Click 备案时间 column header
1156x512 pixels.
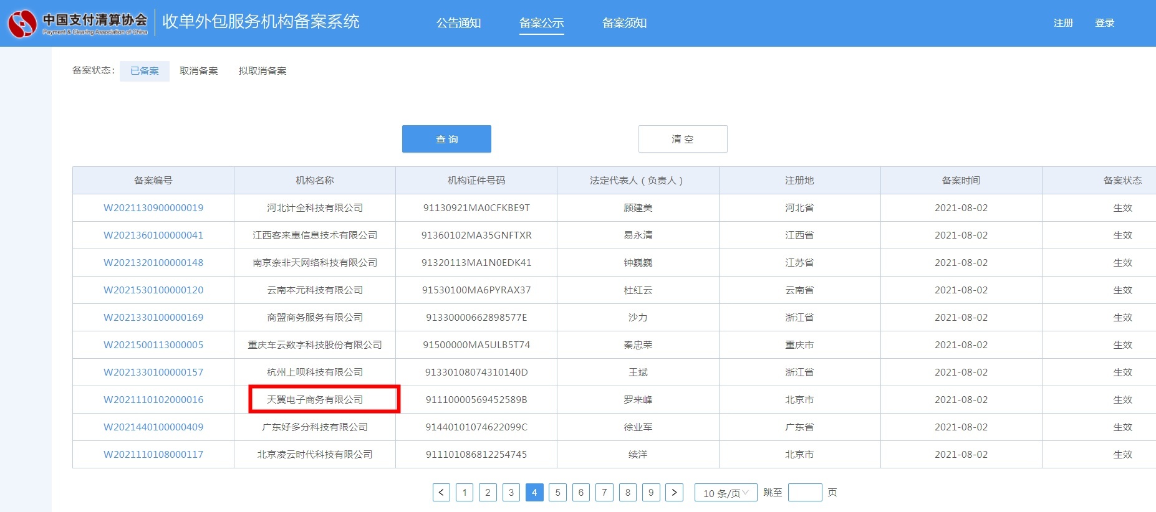coord(961,181)
